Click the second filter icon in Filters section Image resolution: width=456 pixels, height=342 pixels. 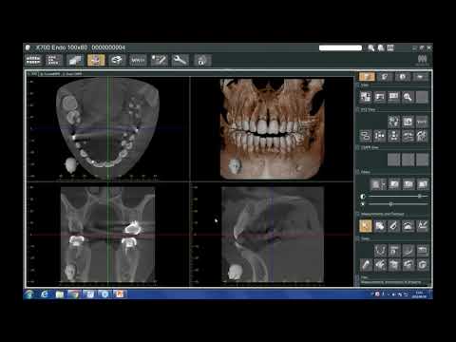pyautogui.click(x=394, y=184)
